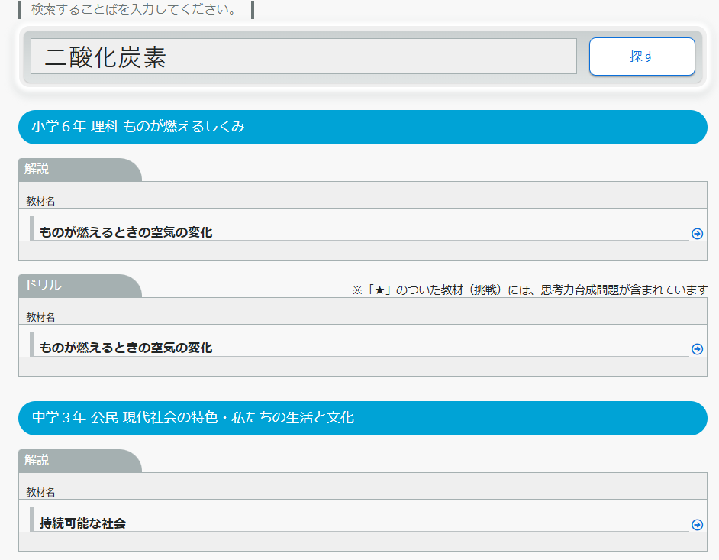
Task: Click the 教材名 label in the 小学6年 解説 panel
Action: coord(40,201)
